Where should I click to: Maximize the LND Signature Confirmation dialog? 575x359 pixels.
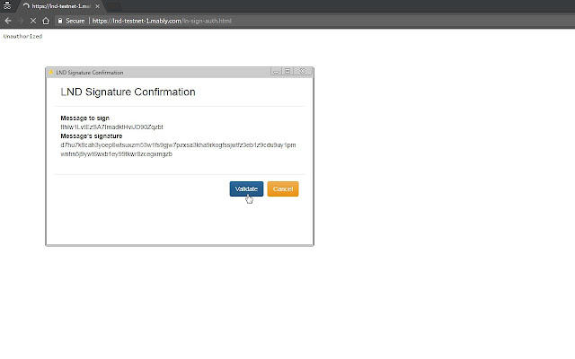[x=287, y=71]
